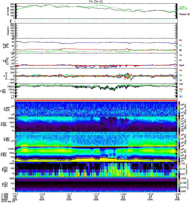Click the "hhmm" axis row label

pyautogui.click(x=4, y=200)
